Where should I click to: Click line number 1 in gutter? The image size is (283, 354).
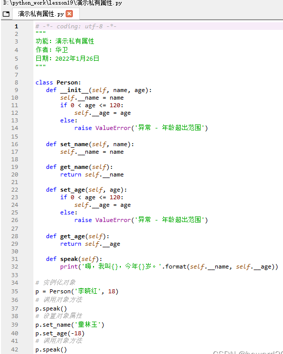[16, 26]
